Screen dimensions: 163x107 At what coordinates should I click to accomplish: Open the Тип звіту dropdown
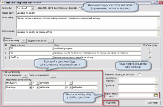(x=32, y=8)
